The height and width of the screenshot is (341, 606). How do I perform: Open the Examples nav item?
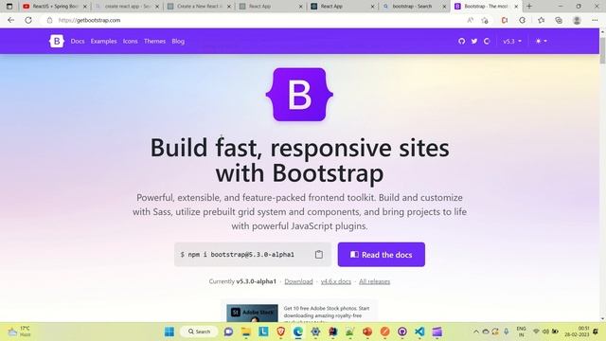coord(103,41)
